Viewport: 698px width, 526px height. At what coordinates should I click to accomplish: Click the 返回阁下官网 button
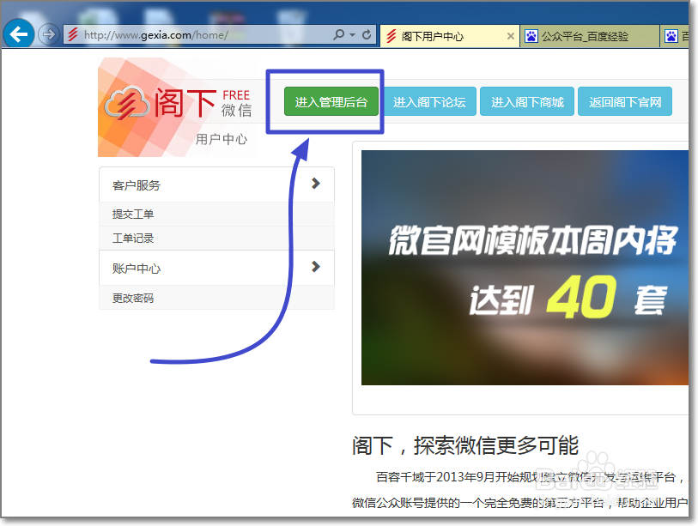pos(625,101)
